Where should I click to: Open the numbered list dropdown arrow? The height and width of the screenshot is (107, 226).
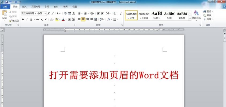click(88, 14)
